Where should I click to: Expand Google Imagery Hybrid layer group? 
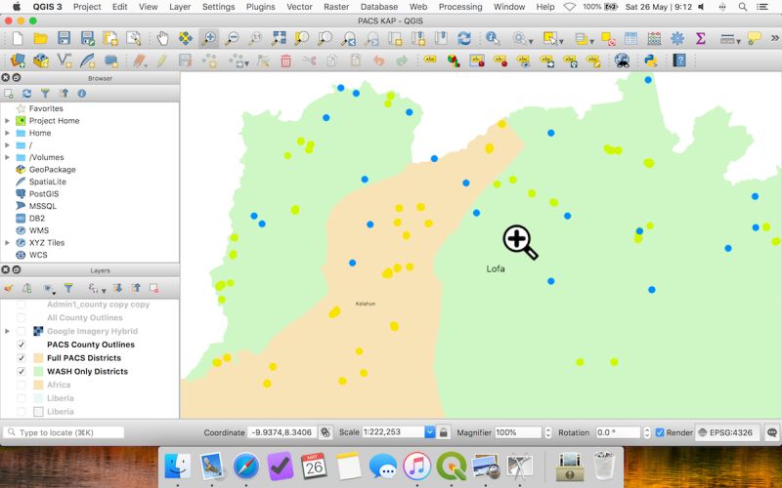[x=8, y=331]
